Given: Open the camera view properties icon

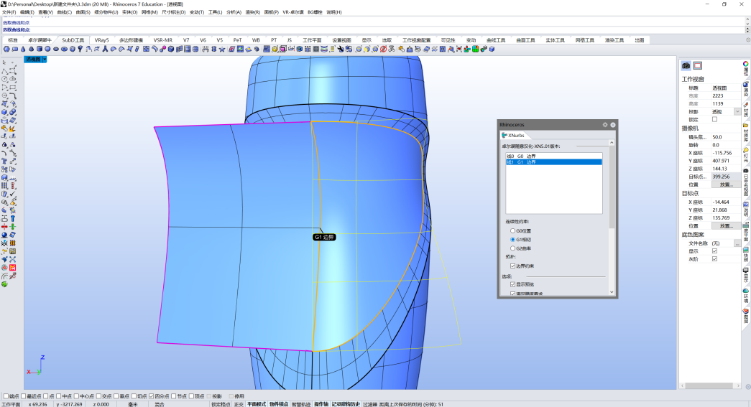Looking at the screenshot, I should point(686,65).
